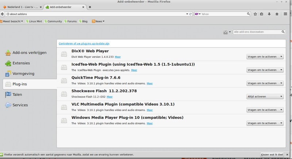Open Meer link for QuickTime Plug-in
Screen dimensions: 292x159
(150, 83)
